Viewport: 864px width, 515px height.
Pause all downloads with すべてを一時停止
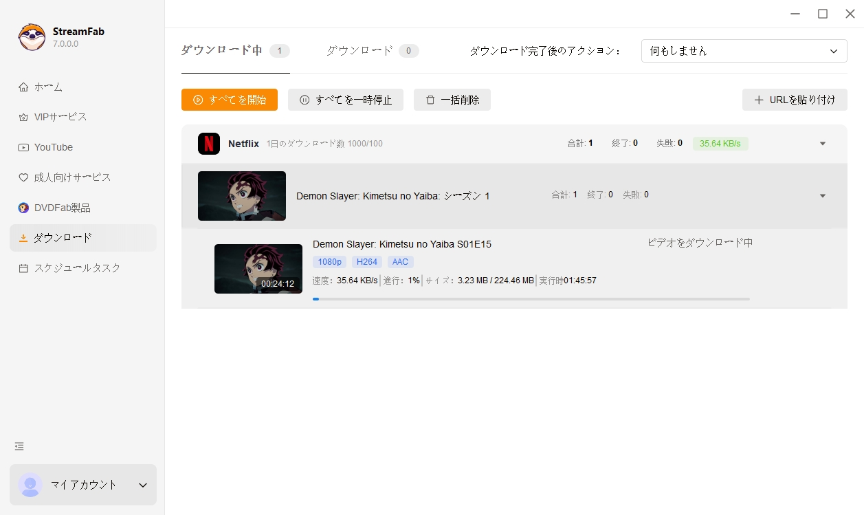click(345, 100)
